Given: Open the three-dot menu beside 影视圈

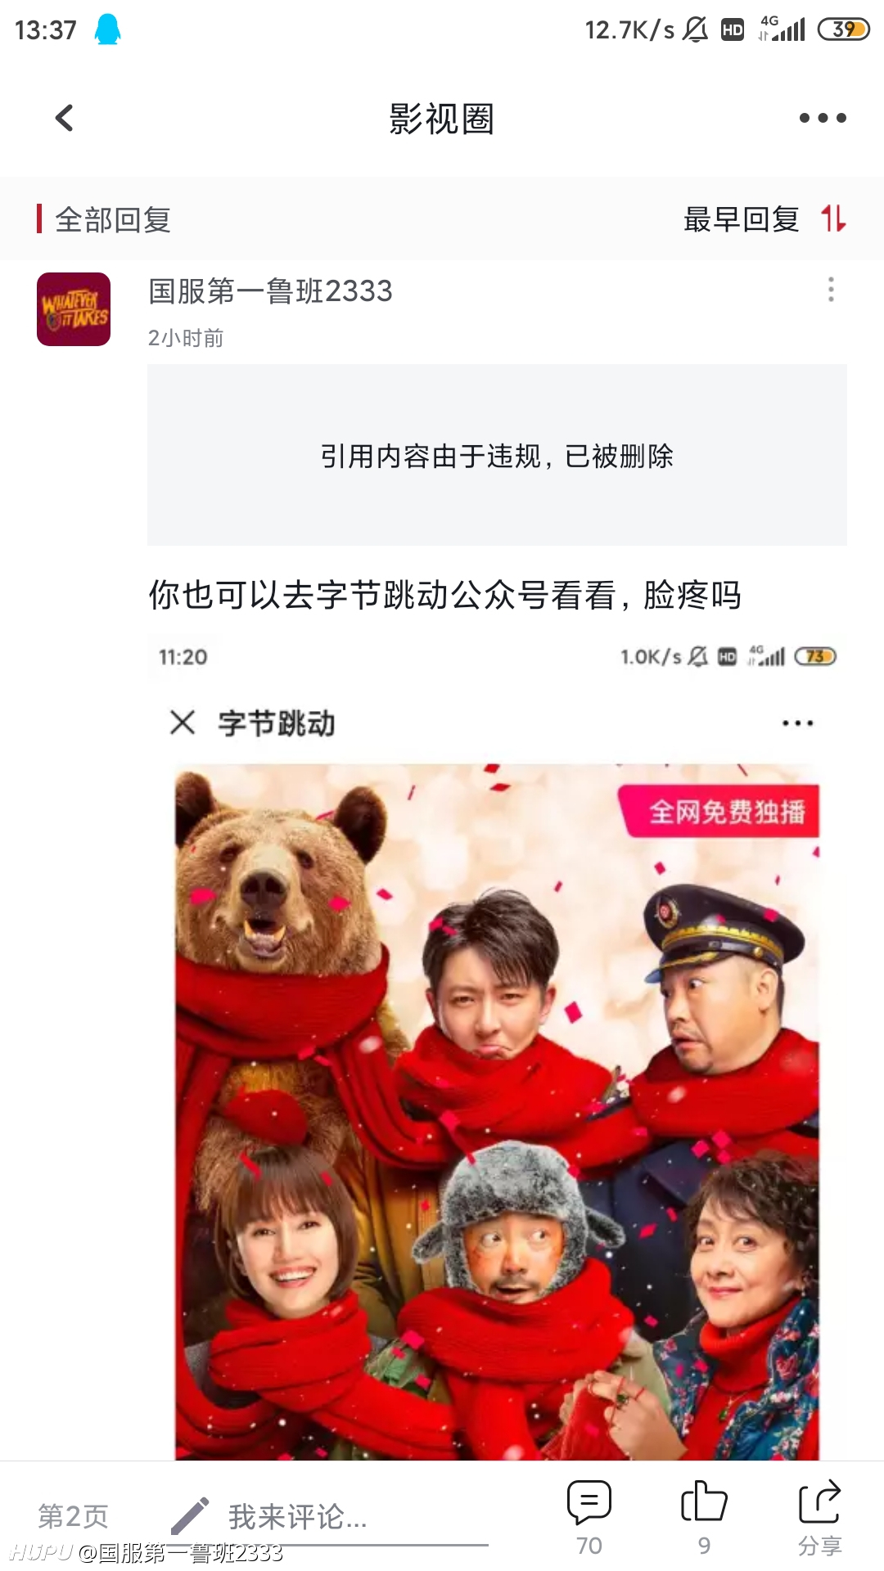Looking at the screenshot, I should pyautogui.click(x=823, y=118).
